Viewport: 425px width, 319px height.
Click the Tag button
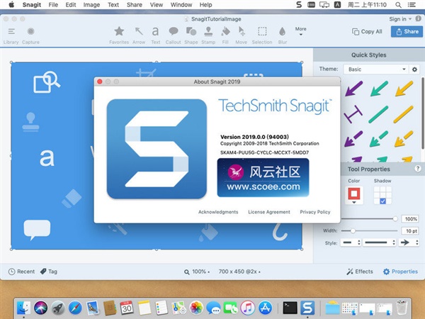click(49, 272)
